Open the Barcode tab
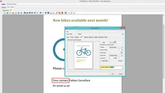 point(91,37)
